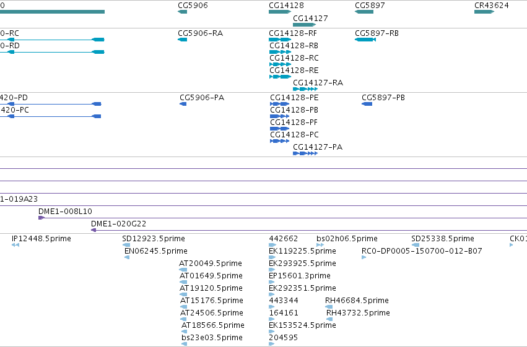Open EST RC0-DP0005-150700-012-B07
527x347 pixels.
(422, 251)
